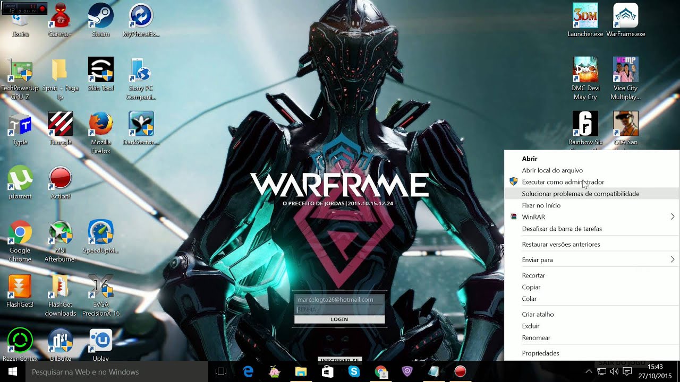Select Criar atalho menu entry
Viewport: 680px width, 382px height.
coord(592,314)
